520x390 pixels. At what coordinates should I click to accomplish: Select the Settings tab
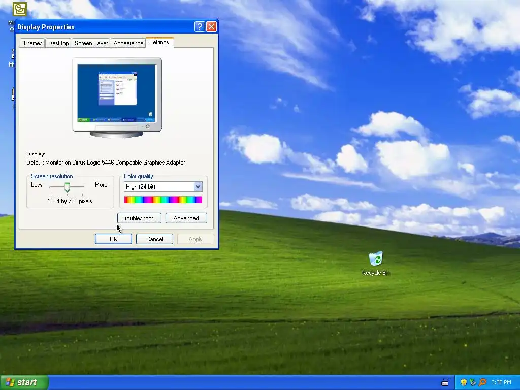[159, 42]
